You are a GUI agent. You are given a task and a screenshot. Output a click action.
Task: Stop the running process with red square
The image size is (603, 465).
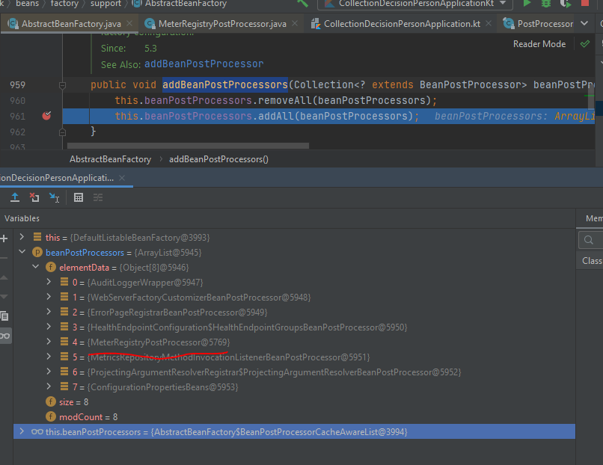[585, 3]
